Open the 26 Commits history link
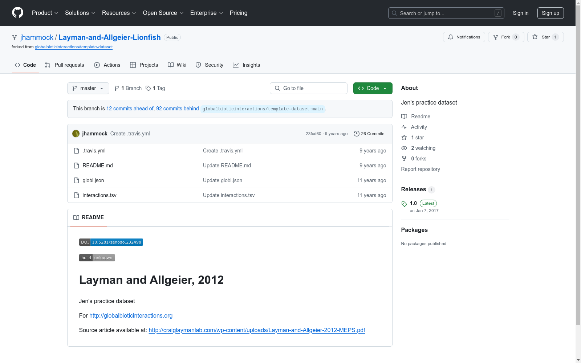This screenshot has height=363, width=581. coord(369,134)
